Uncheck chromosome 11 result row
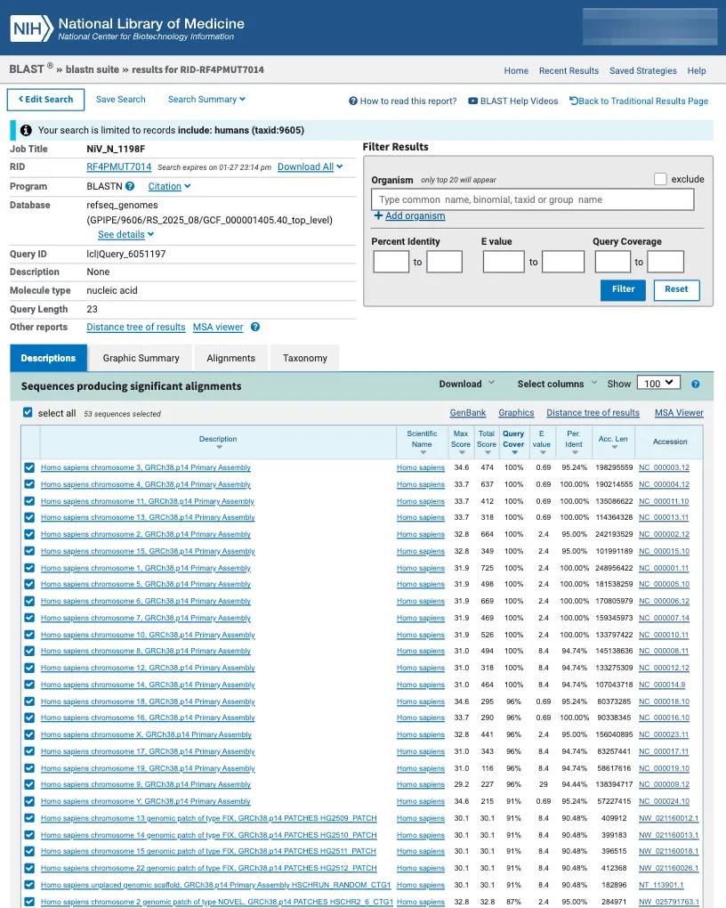Viewport: 726px width, 908px height. 29,501
